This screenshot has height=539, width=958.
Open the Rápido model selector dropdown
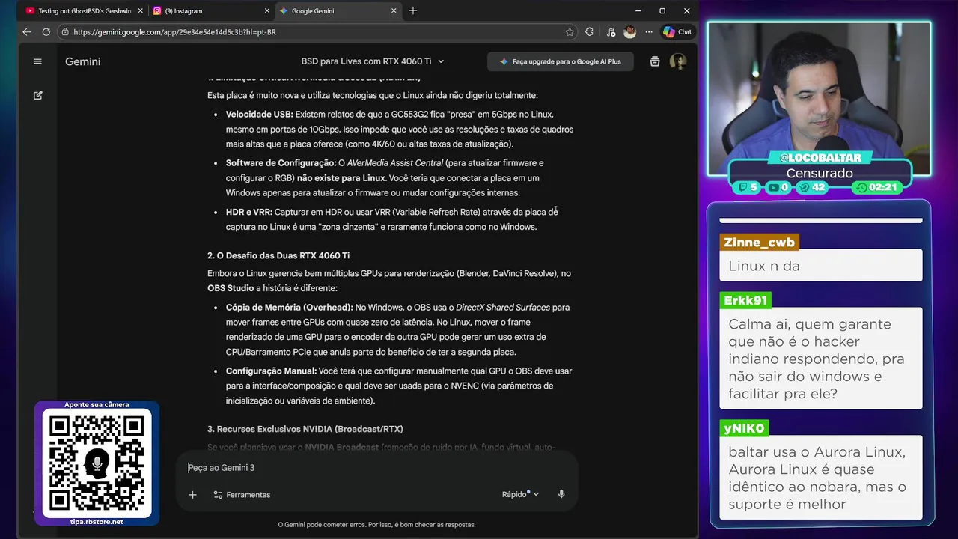(520, 494)
